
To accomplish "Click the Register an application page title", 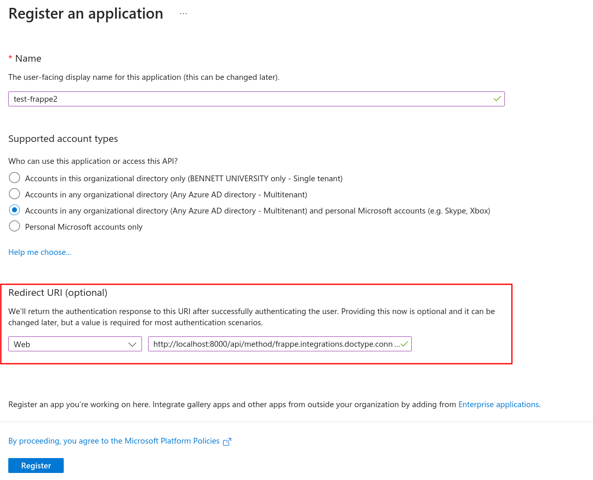I will (86, 14).
